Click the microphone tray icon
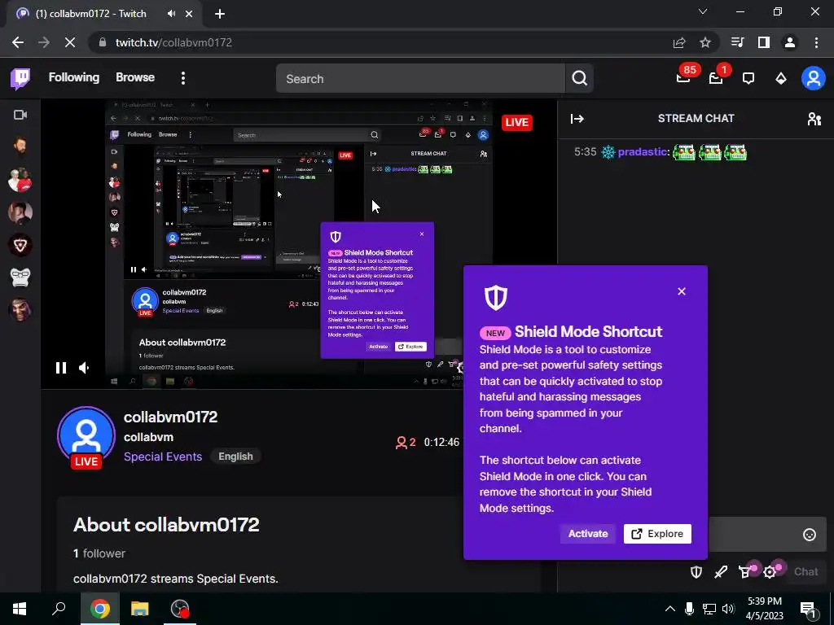Image resolution: width=834 pixels, height=625 pixels. coord(689,609)
